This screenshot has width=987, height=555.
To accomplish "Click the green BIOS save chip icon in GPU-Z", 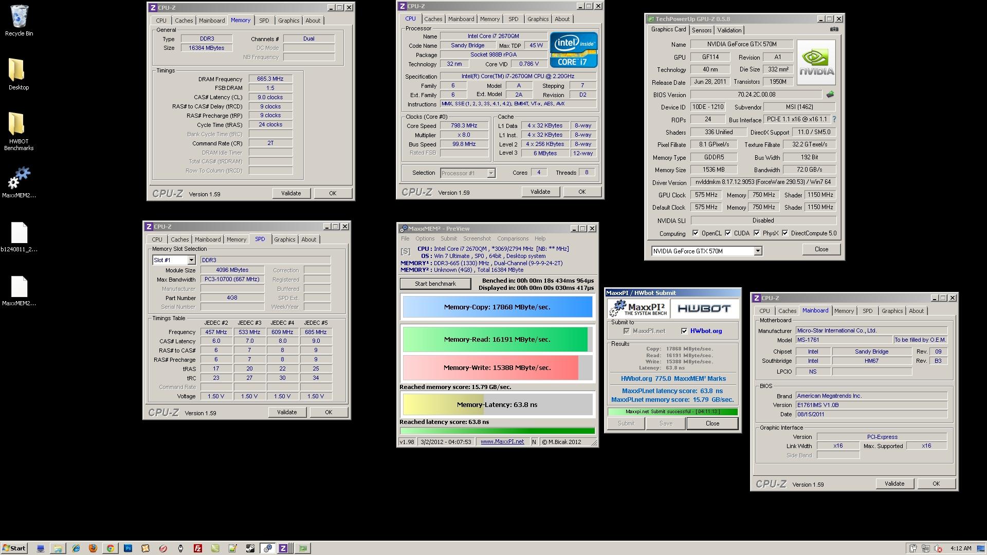I will [830, 95].
